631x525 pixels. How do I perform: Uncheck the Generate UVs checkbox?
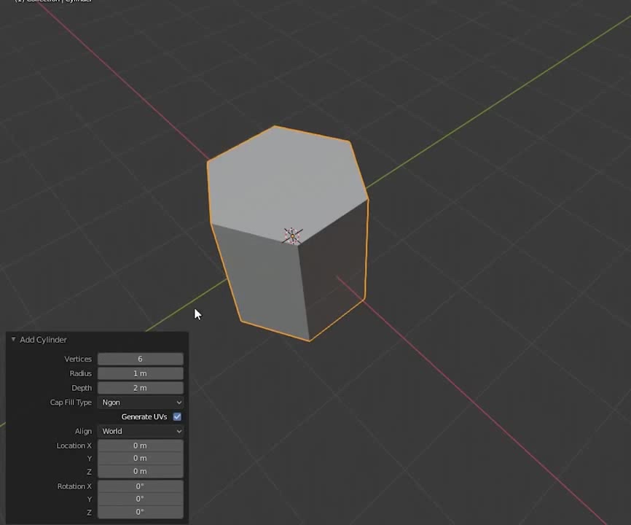[x=177, y=417]
